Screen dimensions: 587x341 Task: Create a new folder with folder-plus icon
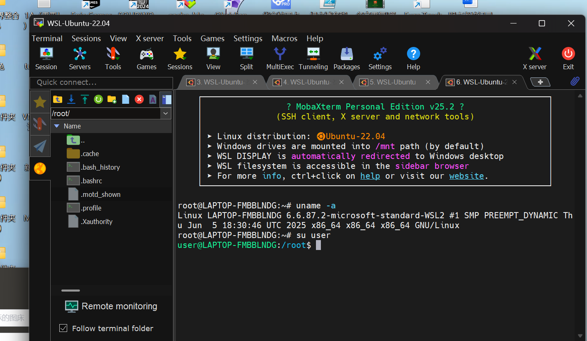[x=112, y=99]
